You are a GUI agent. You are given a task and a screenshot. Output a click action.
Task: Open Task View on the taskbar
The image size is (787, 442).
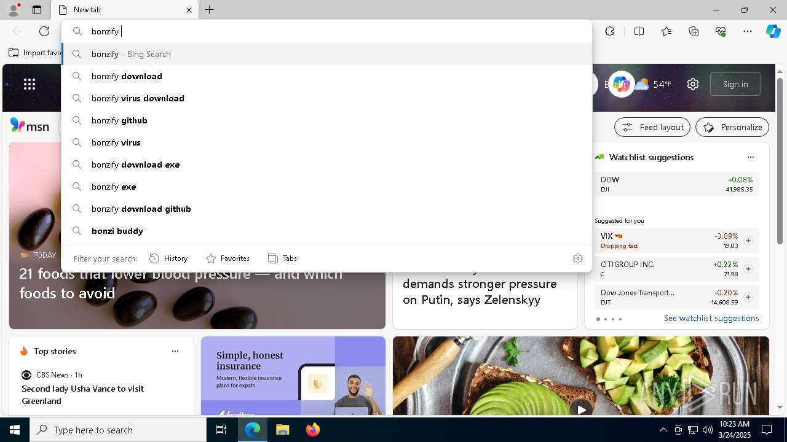(x=221, y=430)
